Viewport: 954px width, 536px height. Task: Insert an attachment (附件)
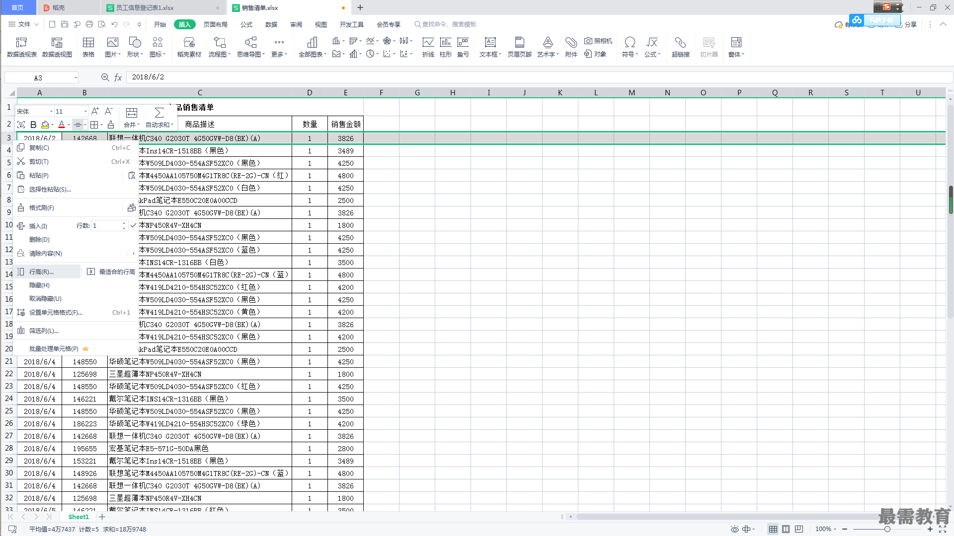click(571, 47)
